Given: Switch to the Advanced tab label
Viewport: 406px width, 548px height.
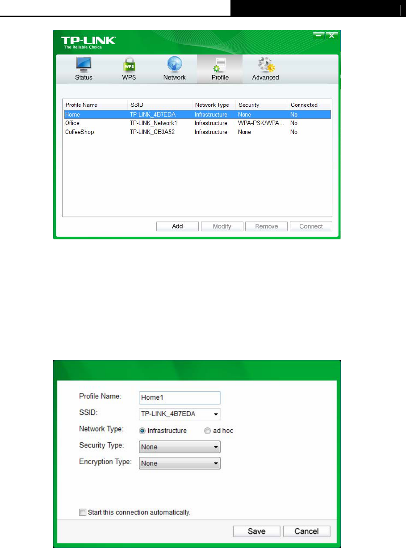Looking at the screenshot, I should tap(265, 77).
